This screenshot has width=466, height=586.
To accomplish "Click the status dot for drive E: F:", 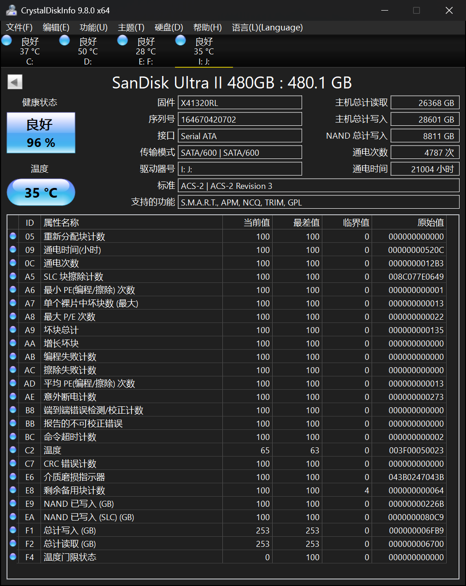I will tap(122, 40).
